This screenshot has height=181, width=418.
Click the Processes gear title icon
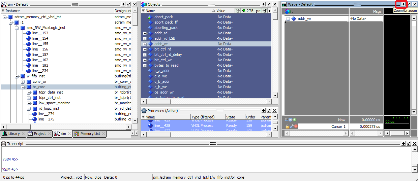click(x=144, y=111)
